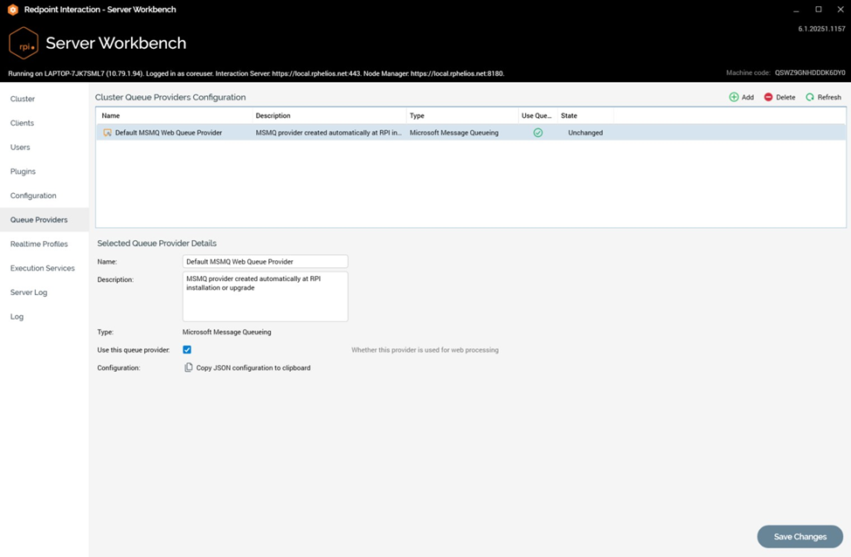Click the Default MSMQ provider row icon
Screen dimensions: 851x557
107,133
